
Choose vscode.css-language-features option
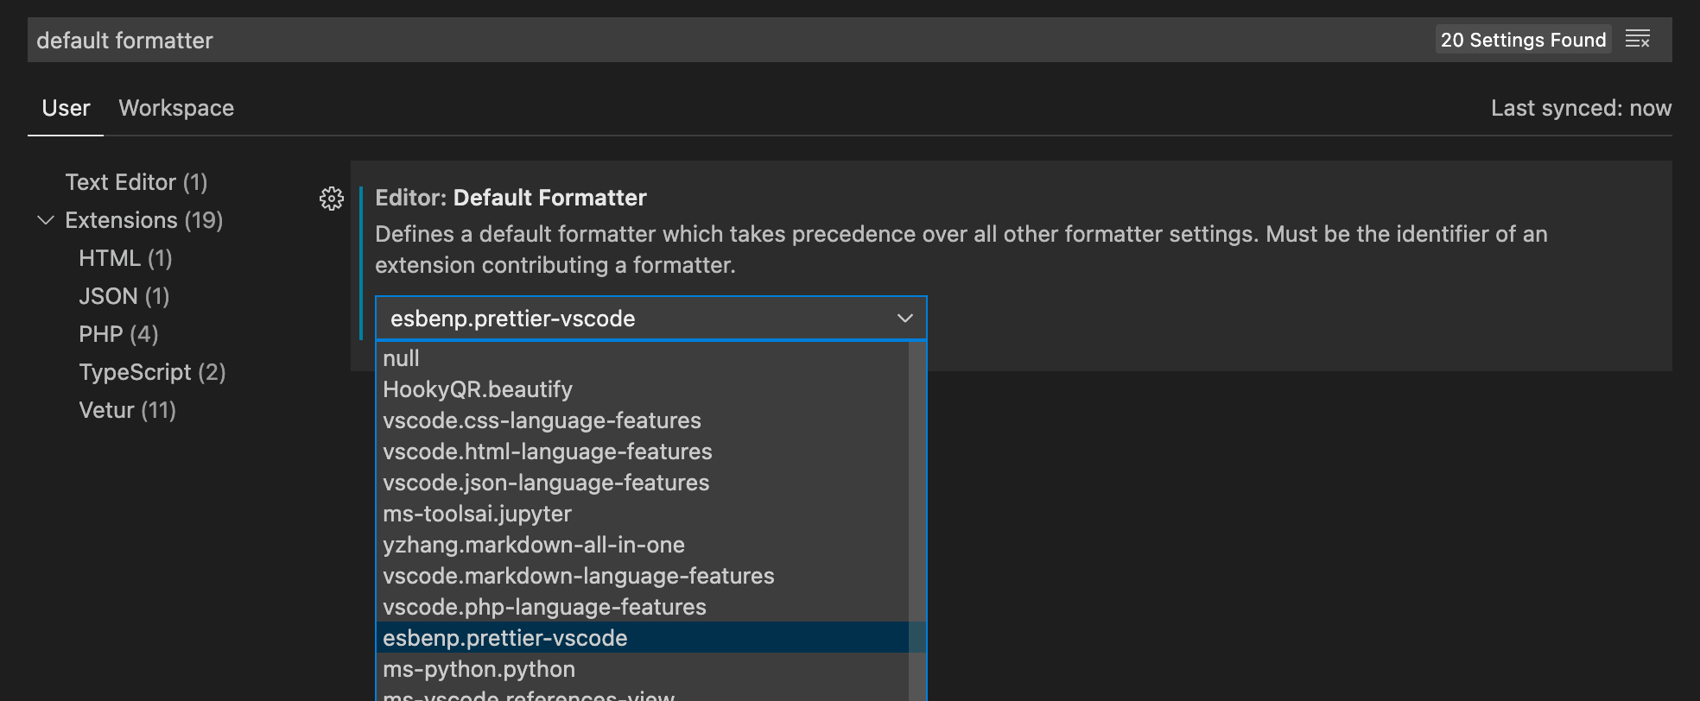[643, 420]
